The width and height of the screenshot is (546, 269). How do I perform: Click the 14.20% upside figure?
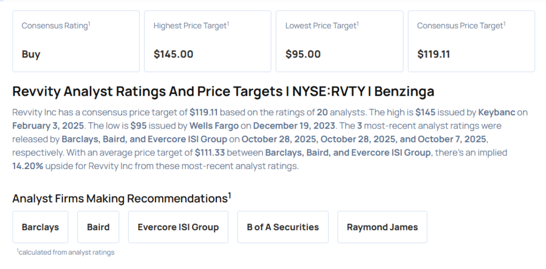click(x=28, y=166)
